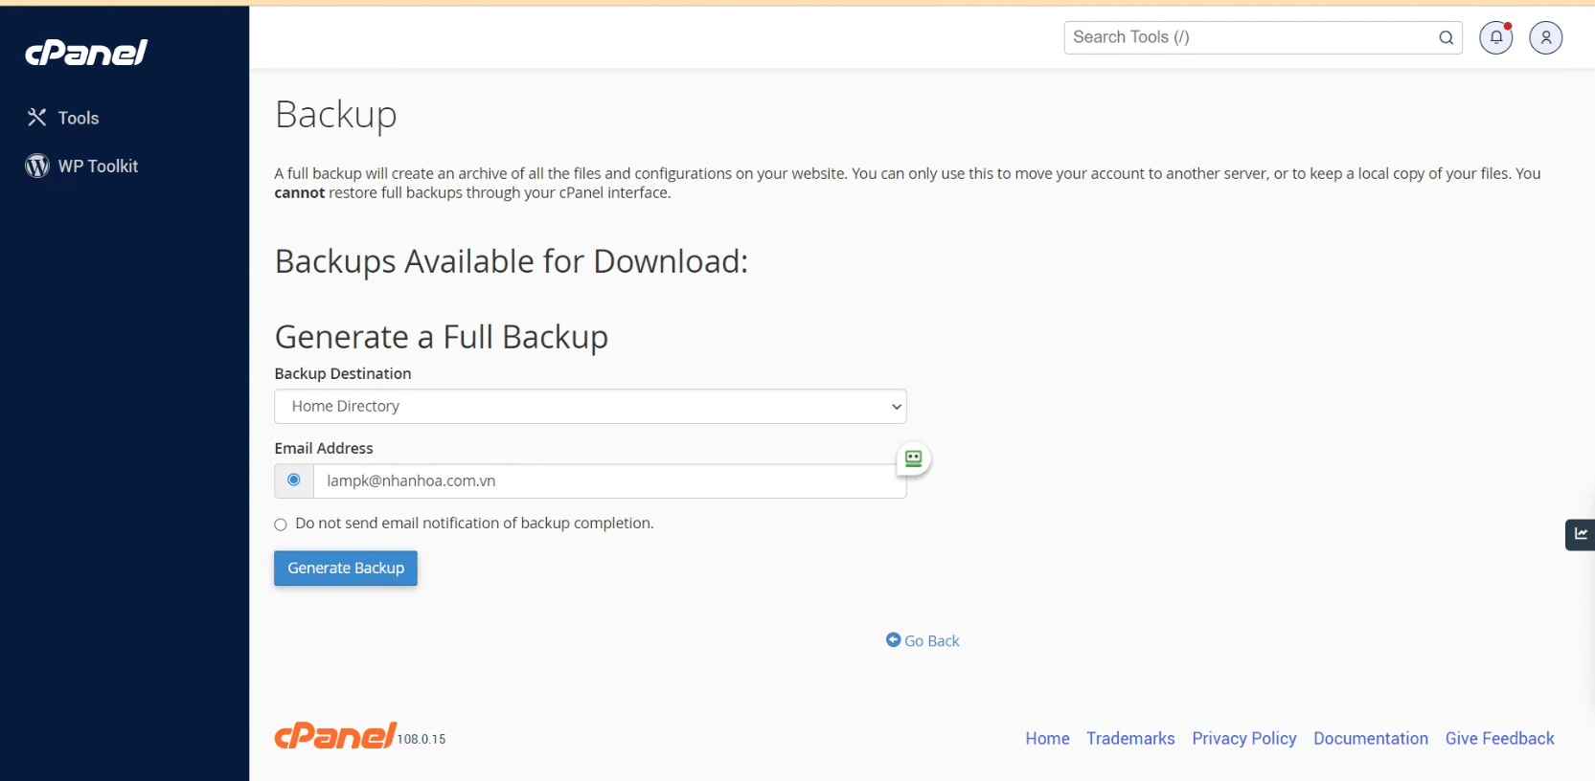Open the user account menu icon
This screenshot has width=1595, height=781.
coord(1545,37)
